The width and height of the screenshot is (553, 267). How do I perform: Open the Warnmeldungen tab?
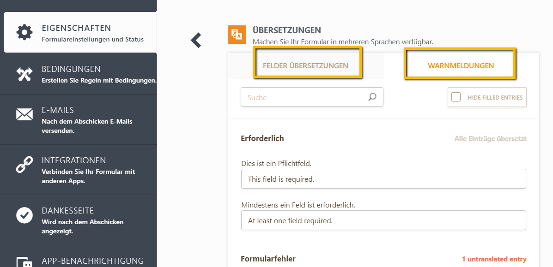click(x=460, y=66)
